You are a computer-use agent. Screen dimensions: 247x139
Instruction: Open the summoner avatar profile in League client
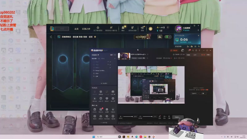(x=178, y=29)
